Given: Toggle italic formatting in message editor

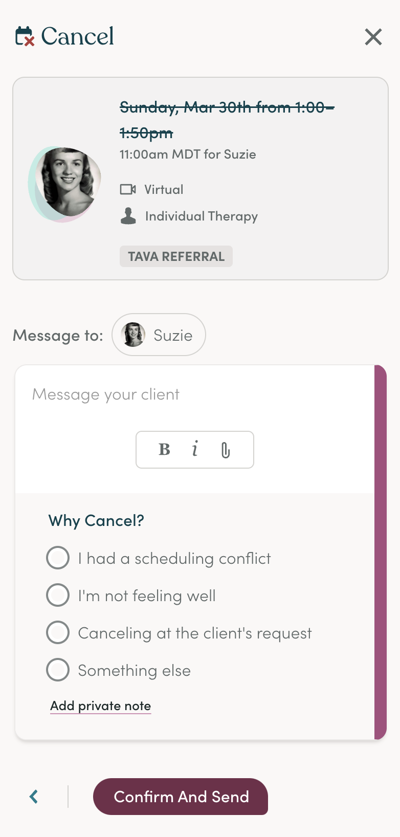Looking at the screenshot, I should (195, 450).
